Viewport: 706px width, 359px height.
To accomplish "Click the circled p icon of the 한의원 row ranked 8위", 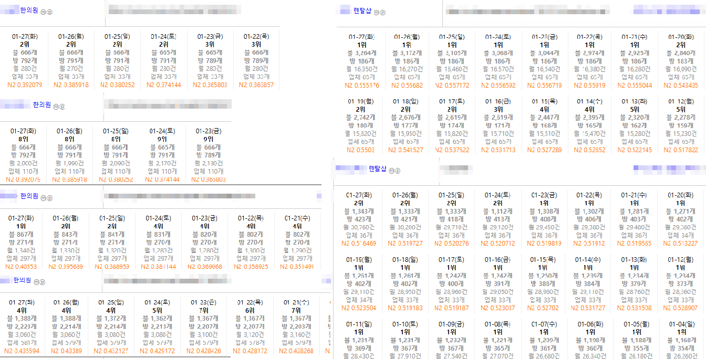I will tap(63, 107).
